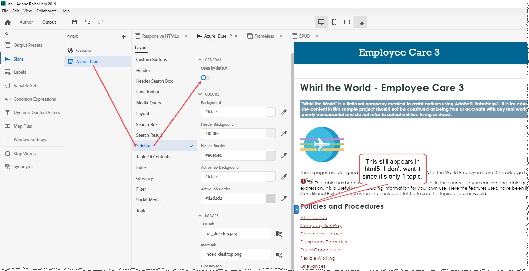Redo the change

point(100,22)
